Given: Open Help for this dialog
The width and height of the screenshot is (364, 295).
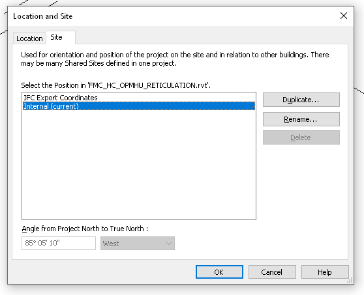Looking at the screenshot, I should pyautogui.click(x=325, y=272).
